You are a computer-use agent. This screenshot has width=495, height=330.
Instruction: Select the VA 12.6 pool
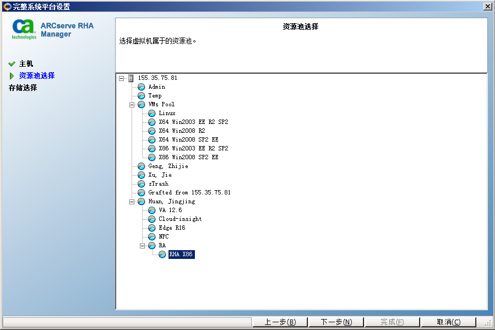171,210
